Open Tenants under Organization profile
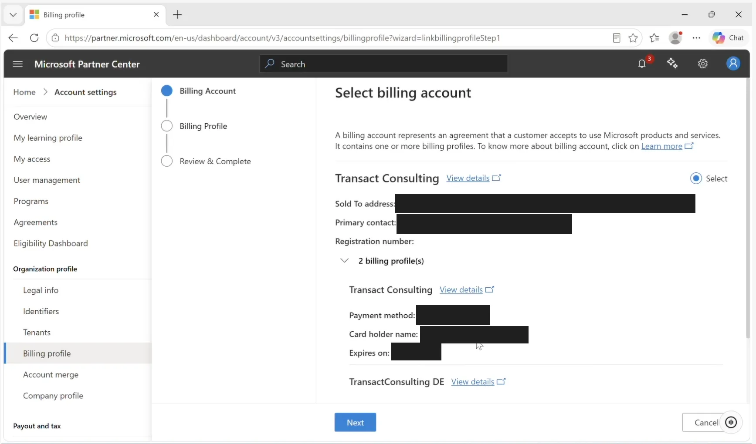The width and height of the screenshot is (756, 444). pos(37,333)
